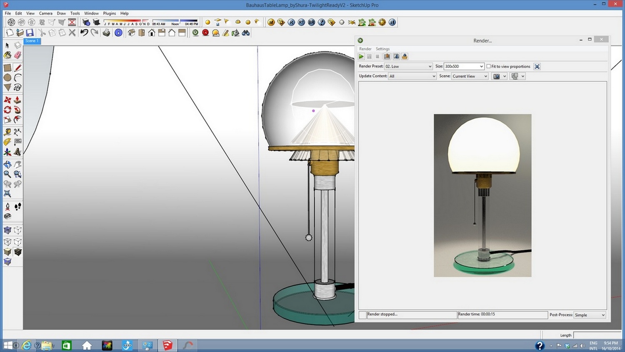Click the zoom-to-fit icon beside proportions checkbox
The height and width of the screenshot is (352, 625).
537,66
